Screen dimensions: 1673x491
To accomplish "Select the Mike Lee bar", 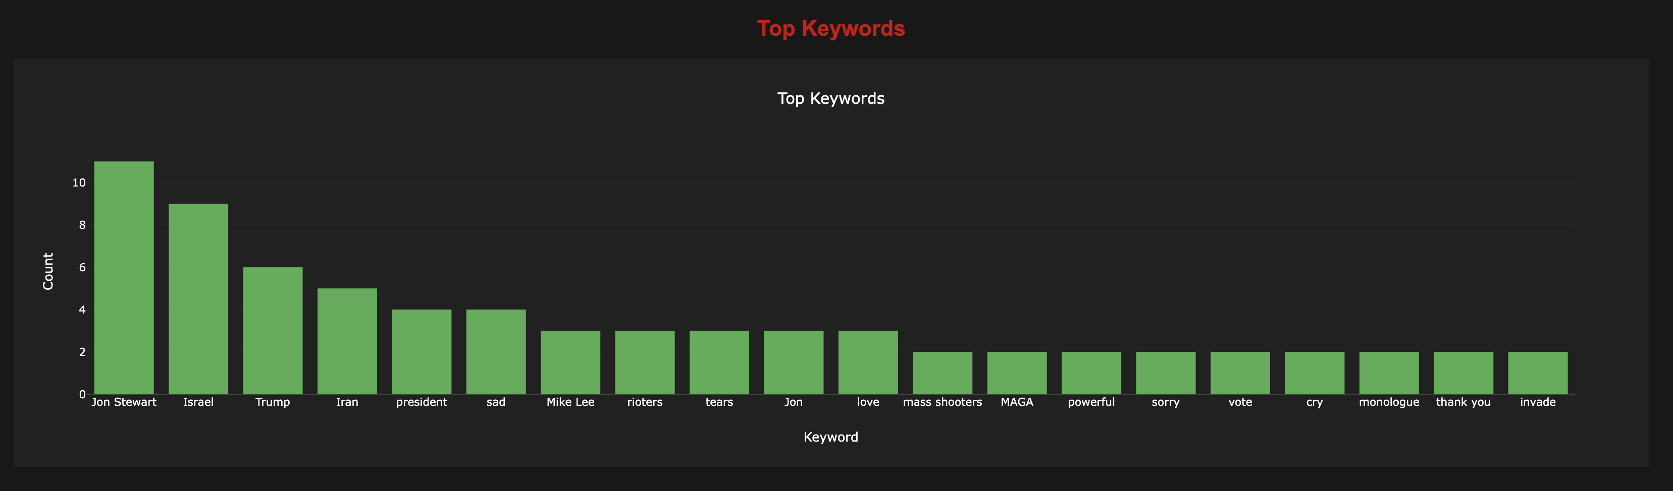I will click(570, 362).
